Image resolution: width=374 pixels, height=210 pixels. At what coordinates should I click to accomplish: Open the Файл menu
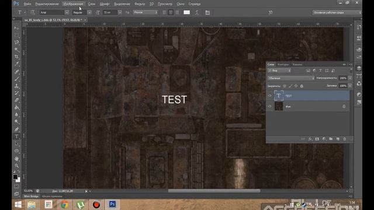click(27, 4)
